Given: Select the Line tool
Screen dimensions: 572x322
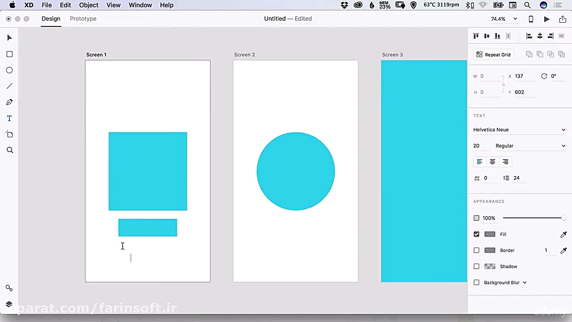Looking at the screenshot, I should click(9, 86).
